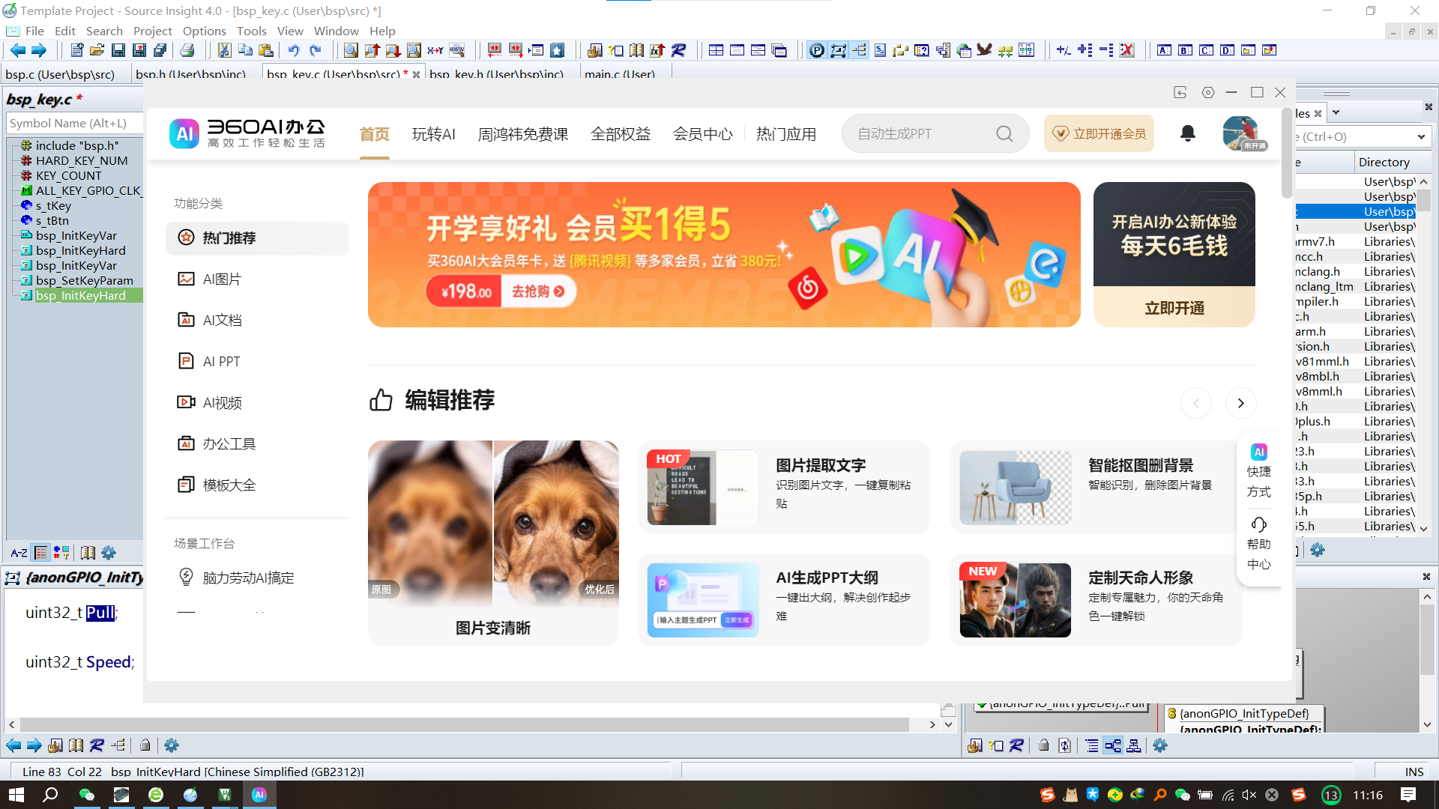Click the Paste clipboard icon
1439x809 pixels.
point(266,50)
